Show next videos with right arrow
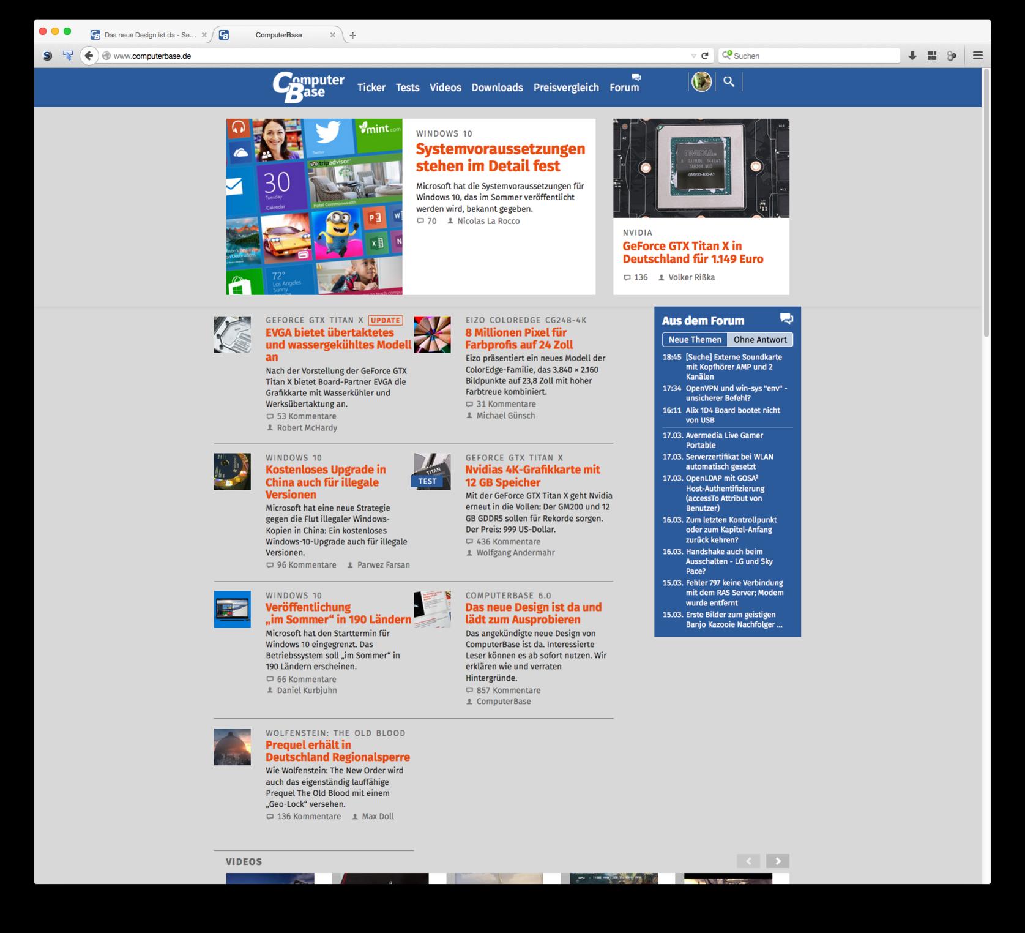1025x933 pixels. [778, 861]
